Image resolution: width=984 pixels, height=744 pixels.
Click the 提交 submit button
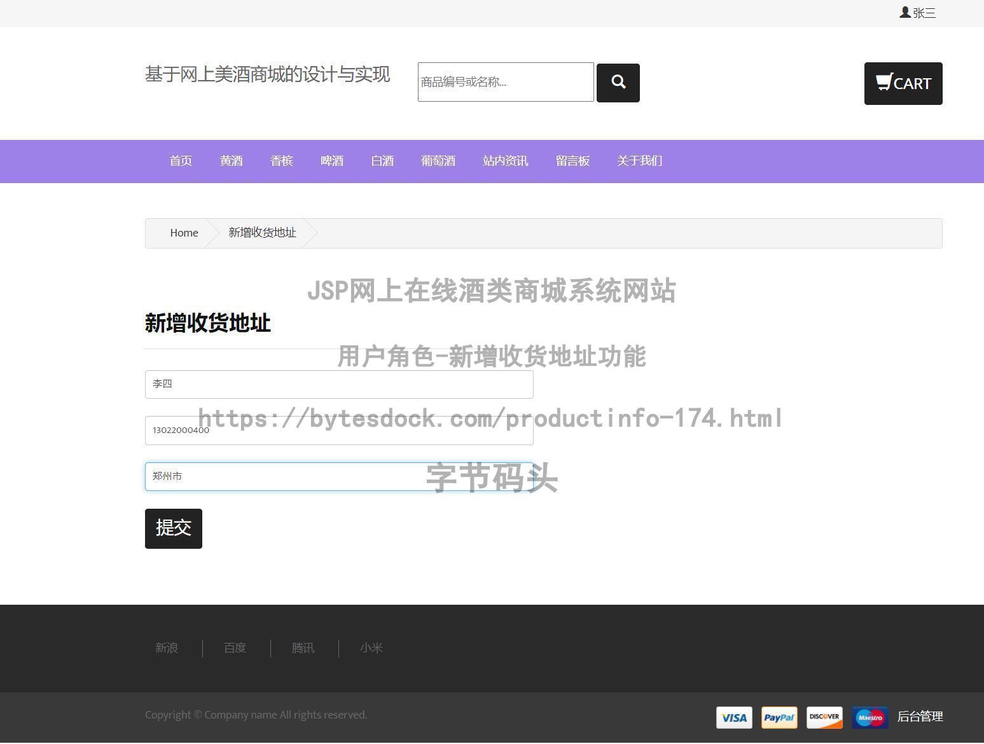click(173, 528)
